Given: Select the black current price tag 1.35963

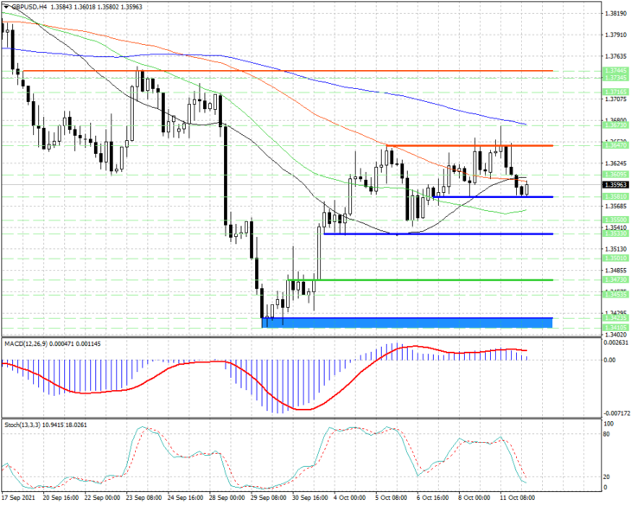Looking at the screenshot, I should 615,185.
